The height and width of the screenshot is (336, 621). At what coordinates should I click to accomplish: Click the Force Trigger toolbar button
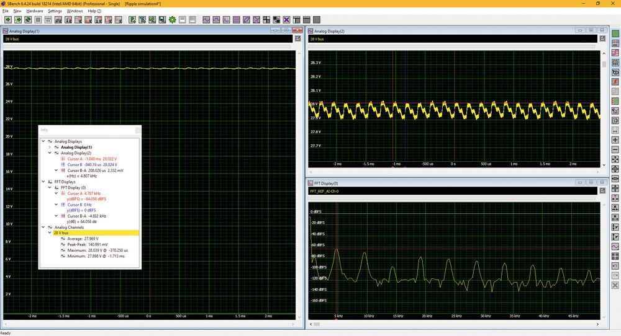(48, 20)
